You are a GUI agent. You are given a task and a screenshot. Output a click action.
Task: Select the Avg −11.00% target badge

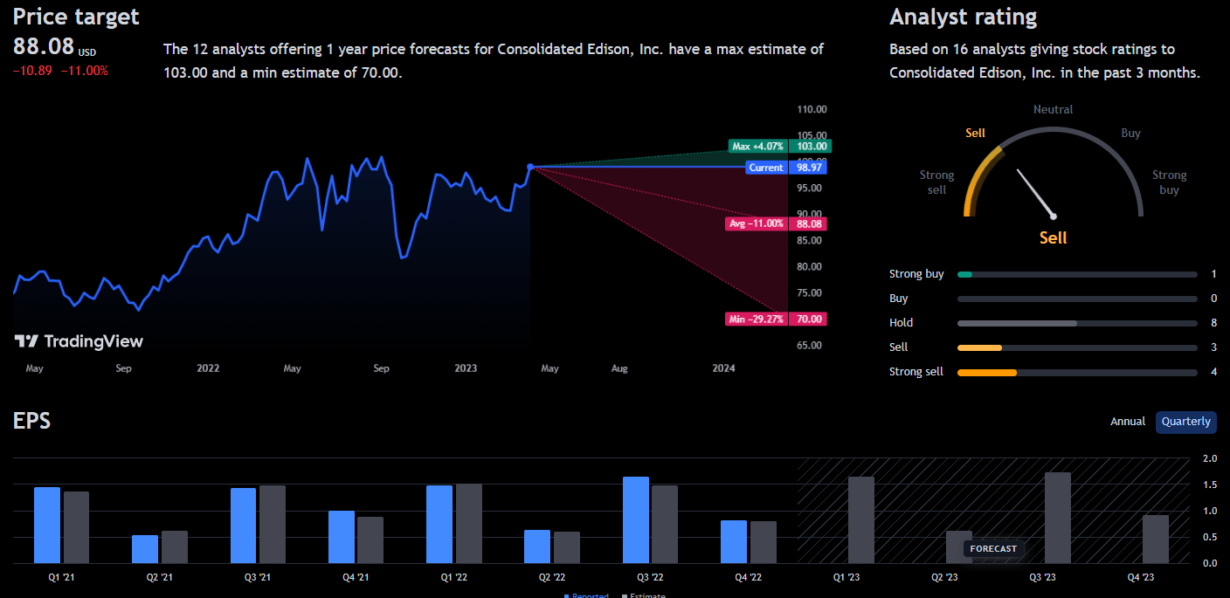tap(758, 223)
